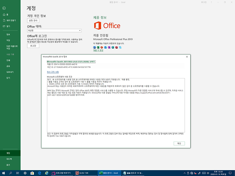Choose 다른 이름으로 저장 (Save As)
The height and width of the screenshot is (176, 235).
coord(10,47)
